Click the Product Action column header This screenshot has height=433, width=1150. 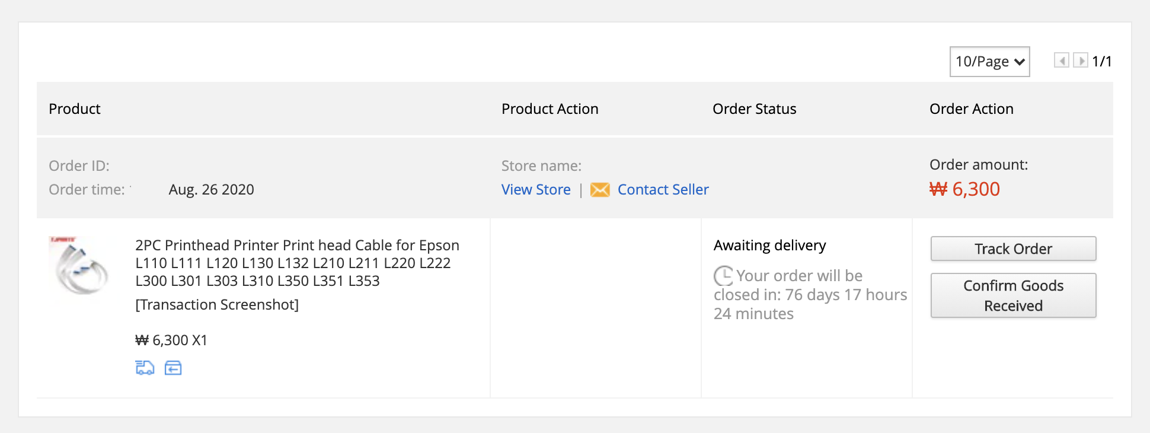click(550, 109)
